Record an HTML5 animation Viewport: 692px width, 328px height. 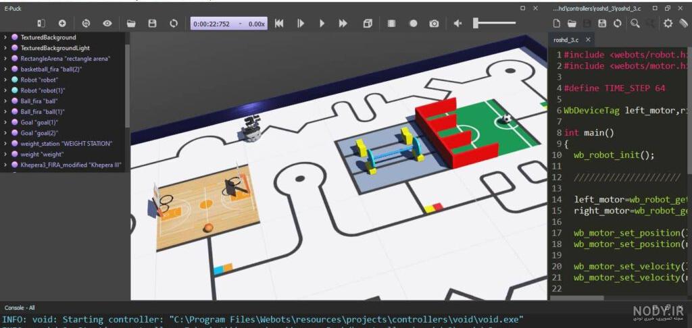[413, 24]
